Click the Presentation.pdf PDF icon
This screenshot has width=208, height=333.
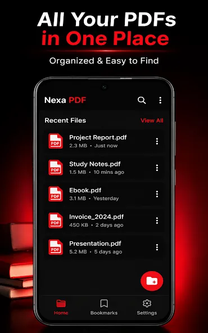click(x=56, y=247)
